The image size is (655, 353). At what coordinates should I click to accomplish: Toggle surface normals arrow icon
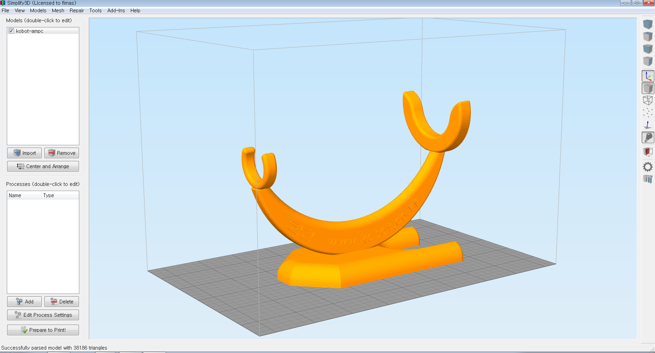(648, 125)
